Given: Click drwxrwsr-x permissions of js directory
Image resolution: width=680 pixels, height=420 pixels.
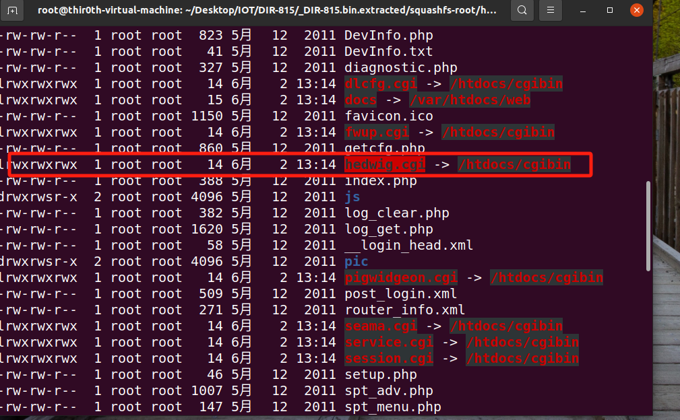Looking at the screenshot, I should [39, 197].
